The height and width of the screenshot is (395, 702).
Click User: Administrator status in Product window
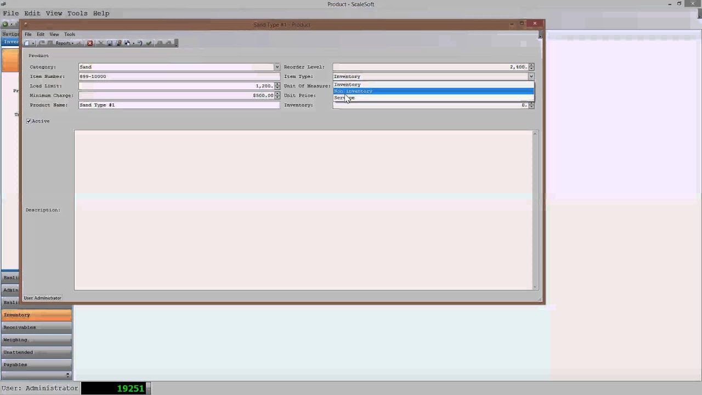click(42, 298)
